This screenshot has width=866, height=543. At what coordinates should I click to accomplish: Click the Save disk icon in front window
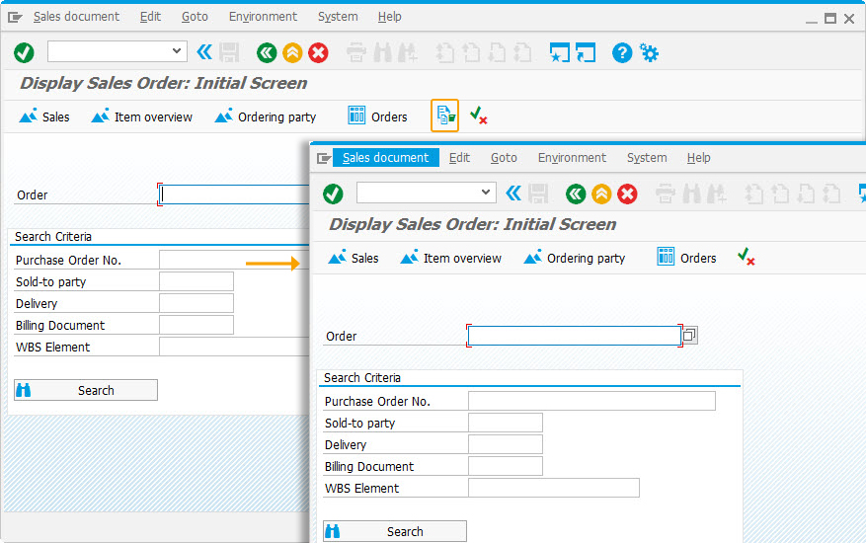[538, 194]
